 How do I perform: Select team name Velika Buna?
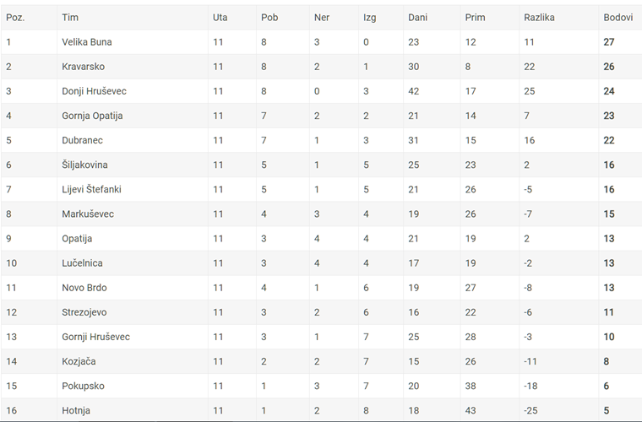pos(87,41)
